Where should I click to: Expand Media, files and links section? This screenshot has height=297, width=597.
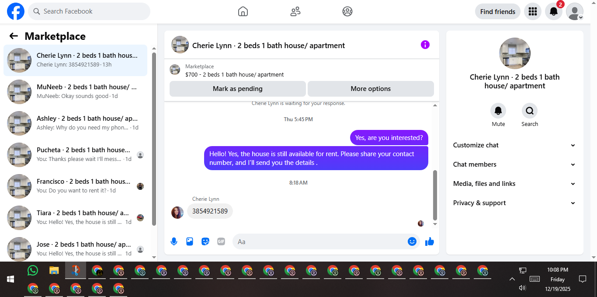pyautogui.click(x=514, y=184)
